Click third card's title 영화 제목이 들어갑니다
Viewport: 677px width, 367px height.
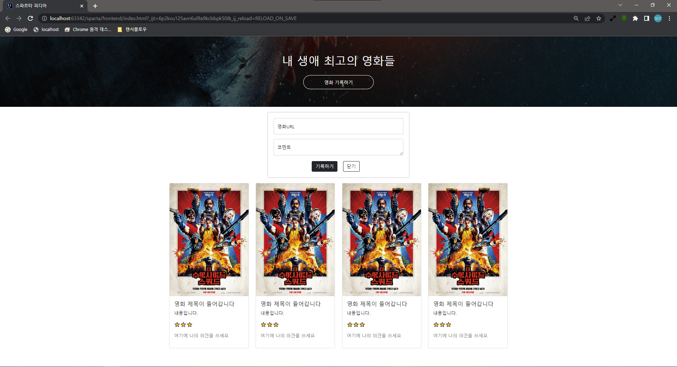(x=377, y=304)
